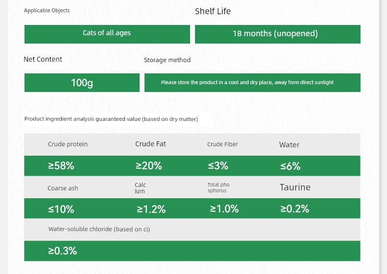Viewport: 387px width, 274px height.
Task: Click the '18 months (unopened)' green box
Action: [x=277, y=34]
